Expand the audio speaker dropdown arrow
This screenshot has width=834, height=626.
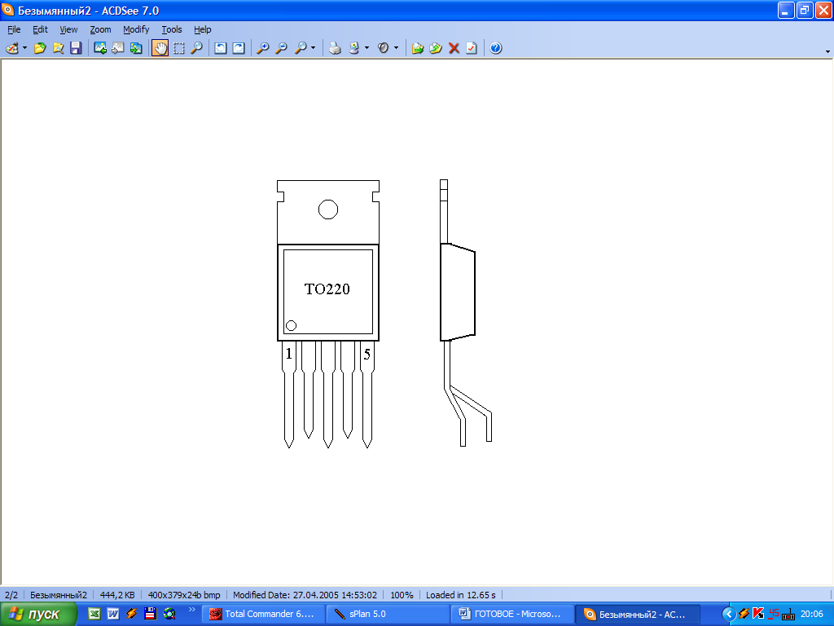(397, 48)
